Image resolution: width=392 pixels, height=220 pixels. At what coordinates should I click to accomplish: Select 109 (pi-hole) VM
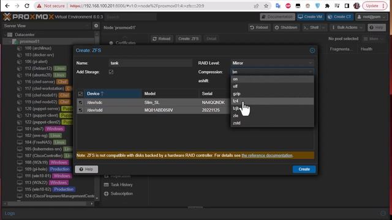[x=36, y=169]
